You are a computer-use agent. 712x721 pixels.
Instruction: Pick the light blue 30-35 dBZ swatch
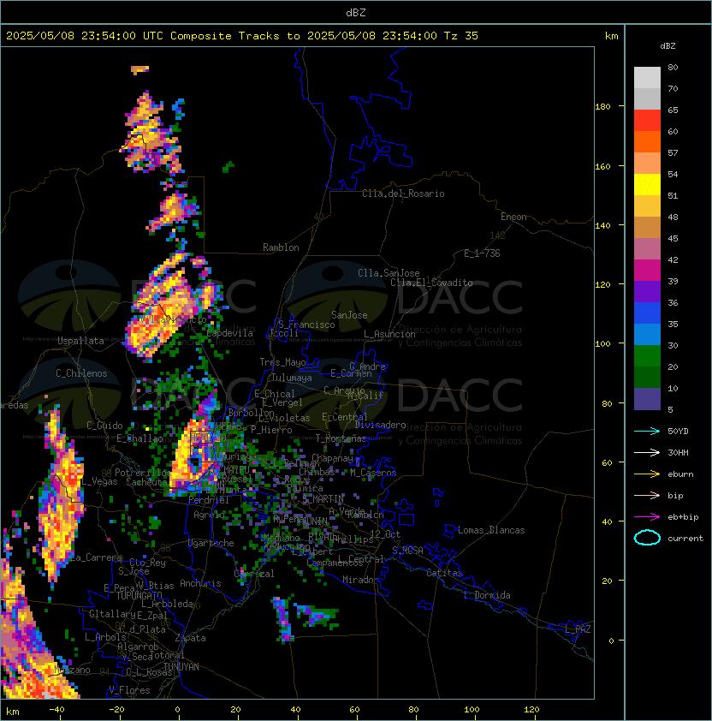click(647, 335)
